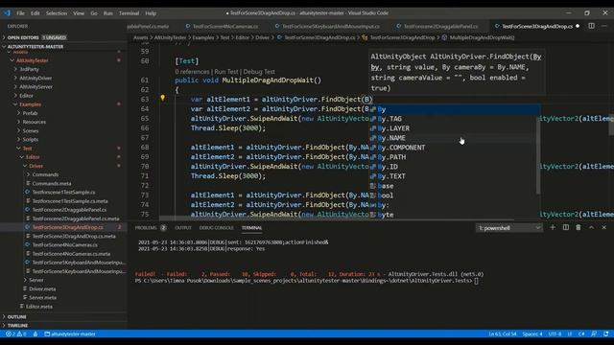The height and width of the screenshot is (345, 614).
Task: Kill terminal with trash icon
Action: 579,227
